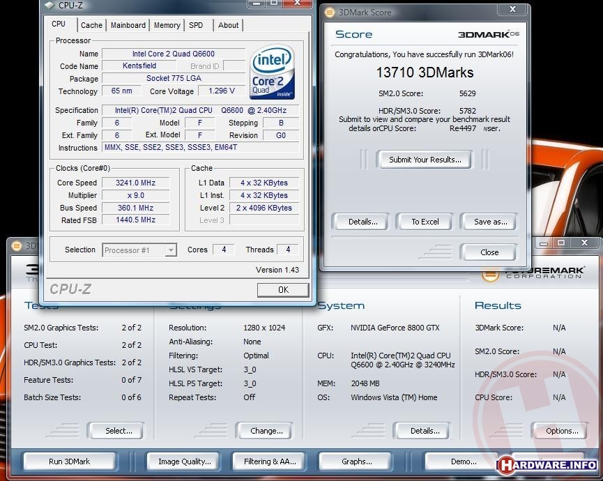Click the MEM value 2048 MB
Viewport: 603px width, 481px height.
tap(365, 383)
